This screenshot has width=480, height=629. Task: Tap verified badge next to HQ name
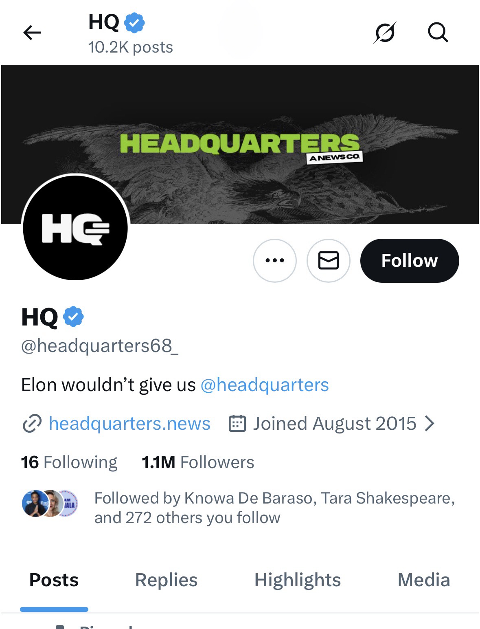[x=73, y=317]
